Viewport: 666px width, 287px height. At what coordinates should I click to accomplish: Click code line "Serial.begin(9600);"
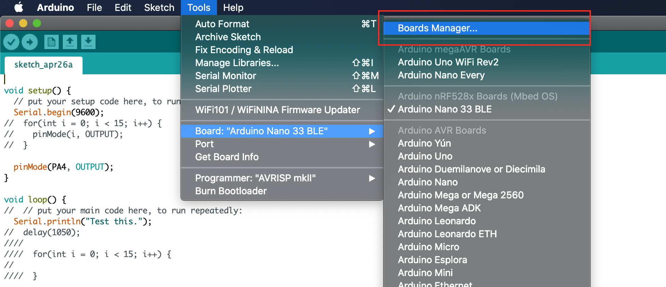click(x=59, y=112)
